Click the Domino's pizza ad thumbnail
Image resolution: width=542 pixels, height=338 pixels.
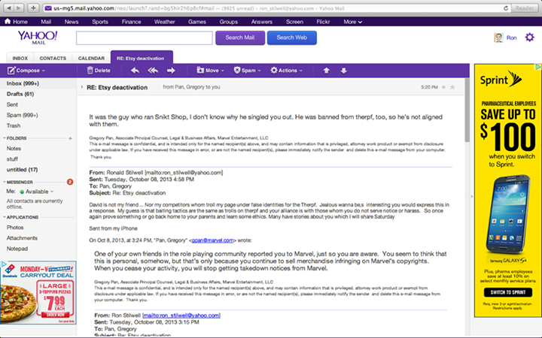[38, 292]
